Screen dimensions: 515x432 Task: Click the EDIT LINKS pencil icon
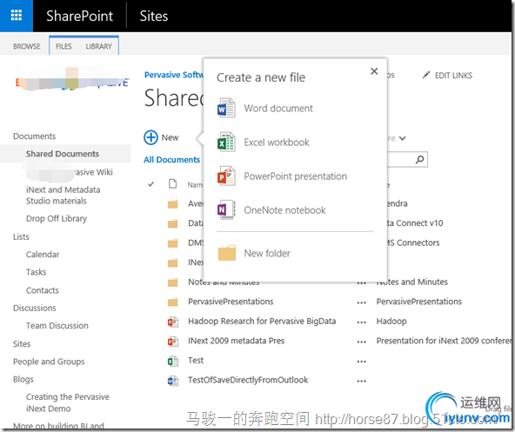(426, 75)
